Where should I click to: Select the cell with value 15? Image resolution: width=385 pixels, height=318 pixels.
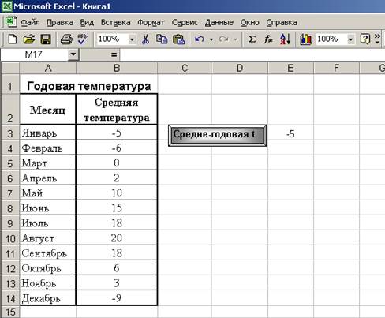tap(117, 208)
